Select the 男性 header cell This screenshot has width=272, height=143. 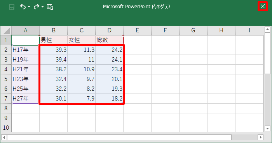coord(54,40)
